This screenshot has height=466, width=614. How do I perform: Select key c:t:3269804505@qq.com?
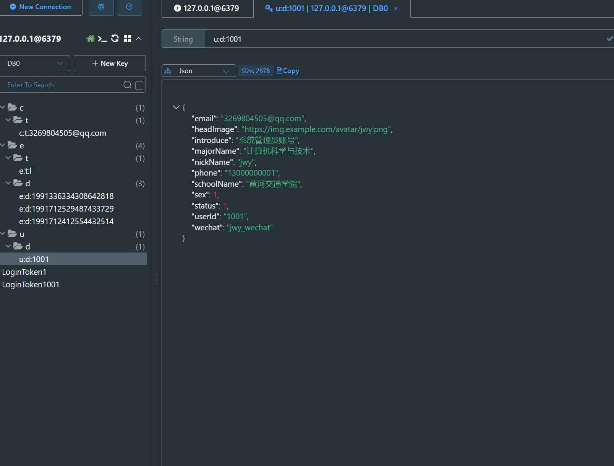pyautogui.click(x=63, y=133)
